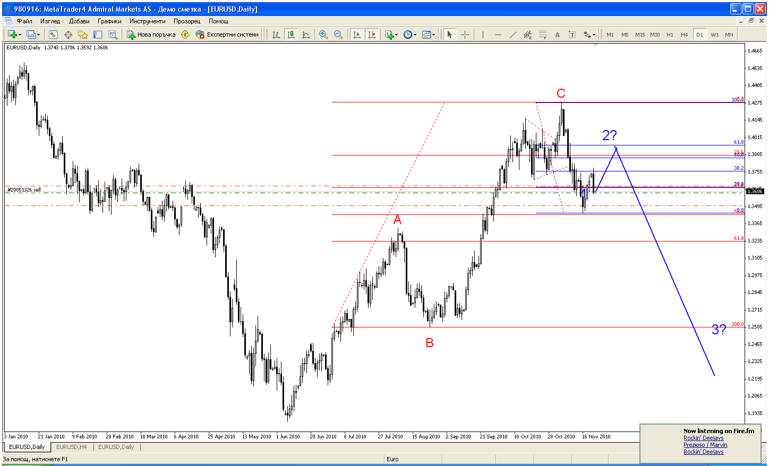Viewport: 769px width, 466px height.
Task: Select the trendline drawing tool
Action: click(x=512, y=34)
